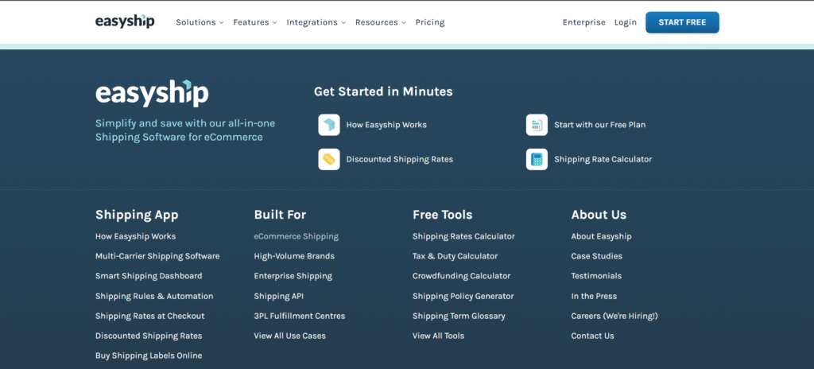Open Testimonials link

tap(596, 276)
